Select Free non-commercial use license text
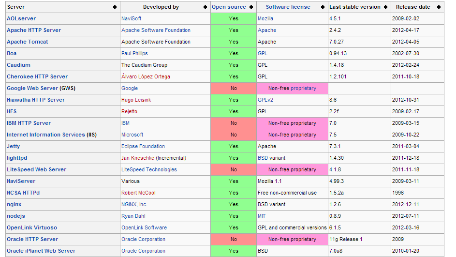The image size is (456, 257). (x=287, y=193)
